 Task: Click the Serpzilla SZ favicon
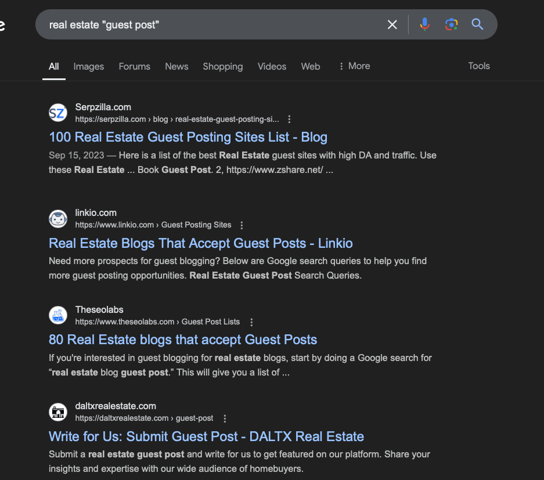pos(57,113)
